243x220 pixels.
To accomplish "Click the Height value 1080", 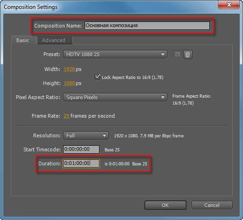I will pyautogui.click(x=69, y=83).
